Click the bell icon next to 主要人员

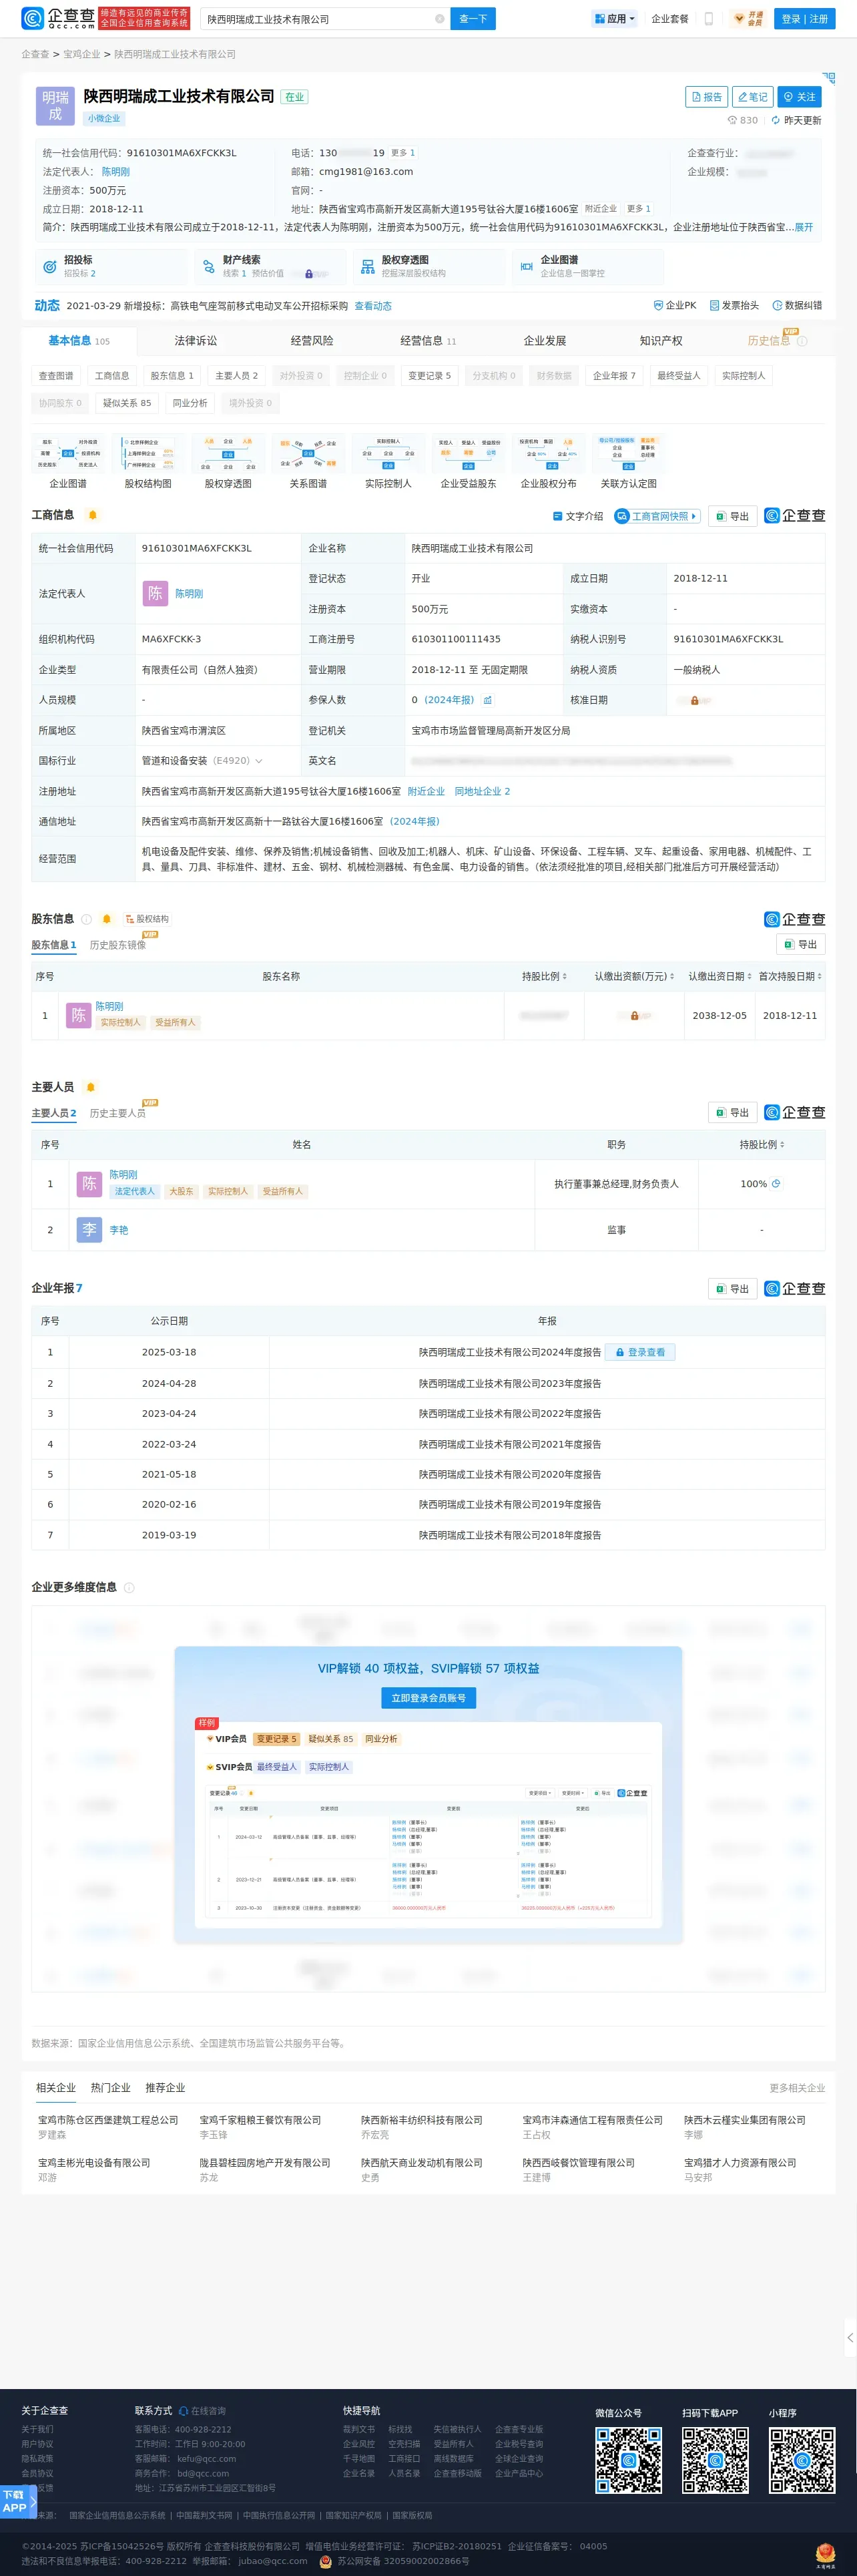pyautogui.click(x=91, y=1087)
